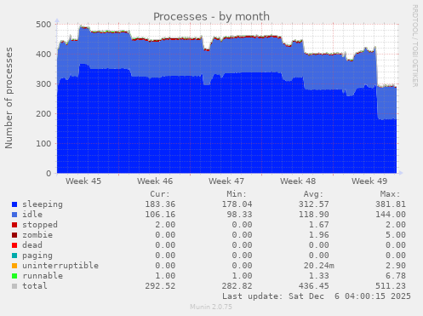Click the 'Week 46' x-axis label
423x316 pixels.
point(155,181)
